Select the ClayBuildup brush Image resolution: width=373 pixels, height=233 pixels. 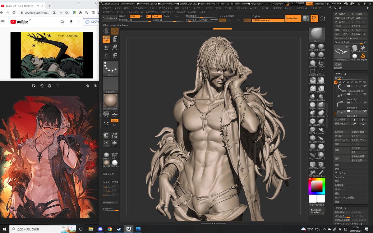click(x=313, y=105)
